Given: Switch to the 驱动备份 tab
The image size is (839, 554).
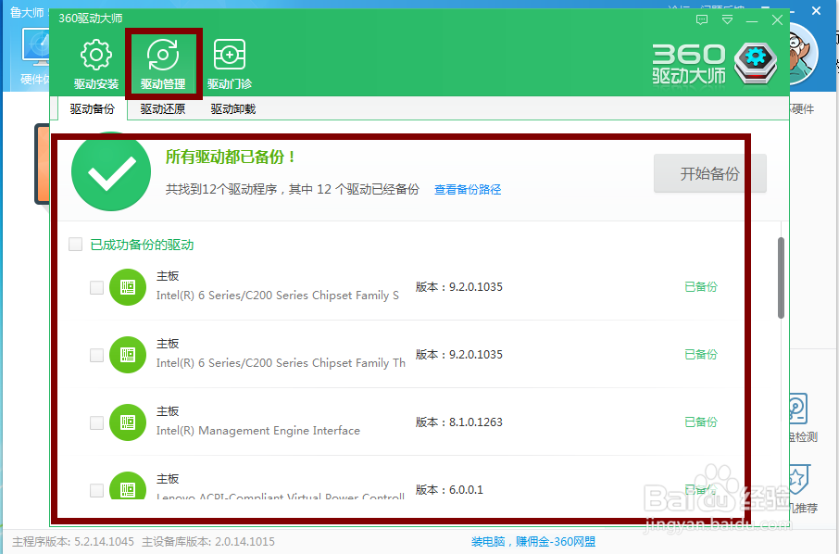Looking at the screenshot, I should (92, 108).
